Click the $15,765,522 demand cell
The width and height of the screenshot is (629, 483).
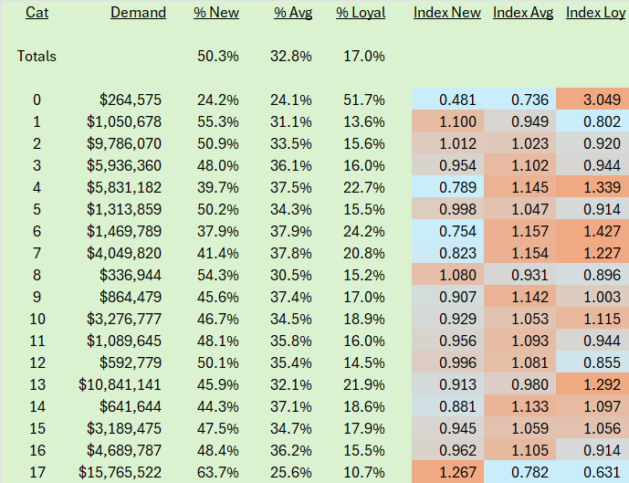(120, 472)
